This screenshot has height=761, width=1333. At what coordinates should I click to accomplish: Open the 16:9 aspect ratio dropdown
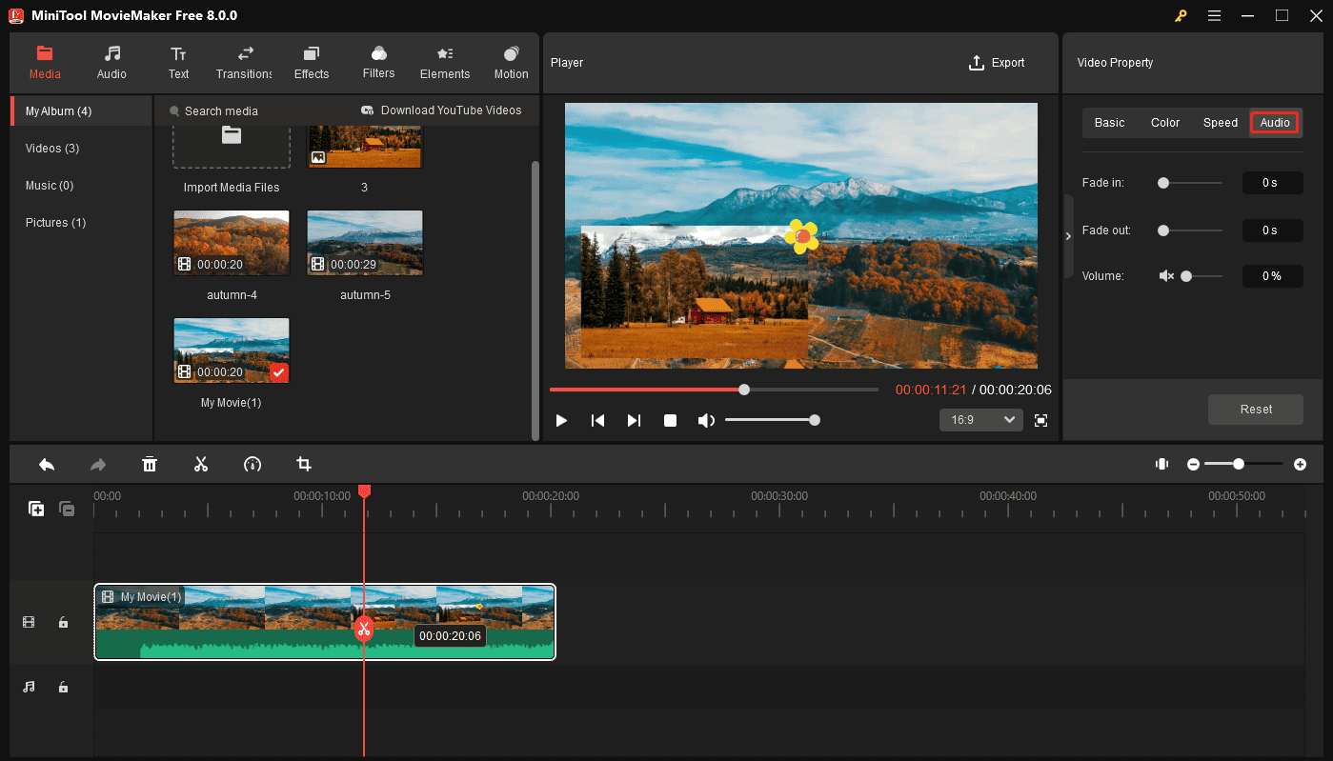click(x=980, y=420)
